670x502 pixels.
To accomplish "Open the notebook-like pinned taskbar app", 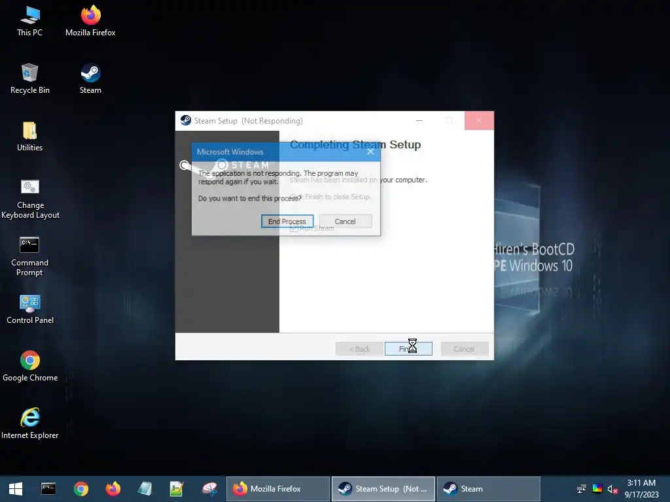I will tap(145, 489).
